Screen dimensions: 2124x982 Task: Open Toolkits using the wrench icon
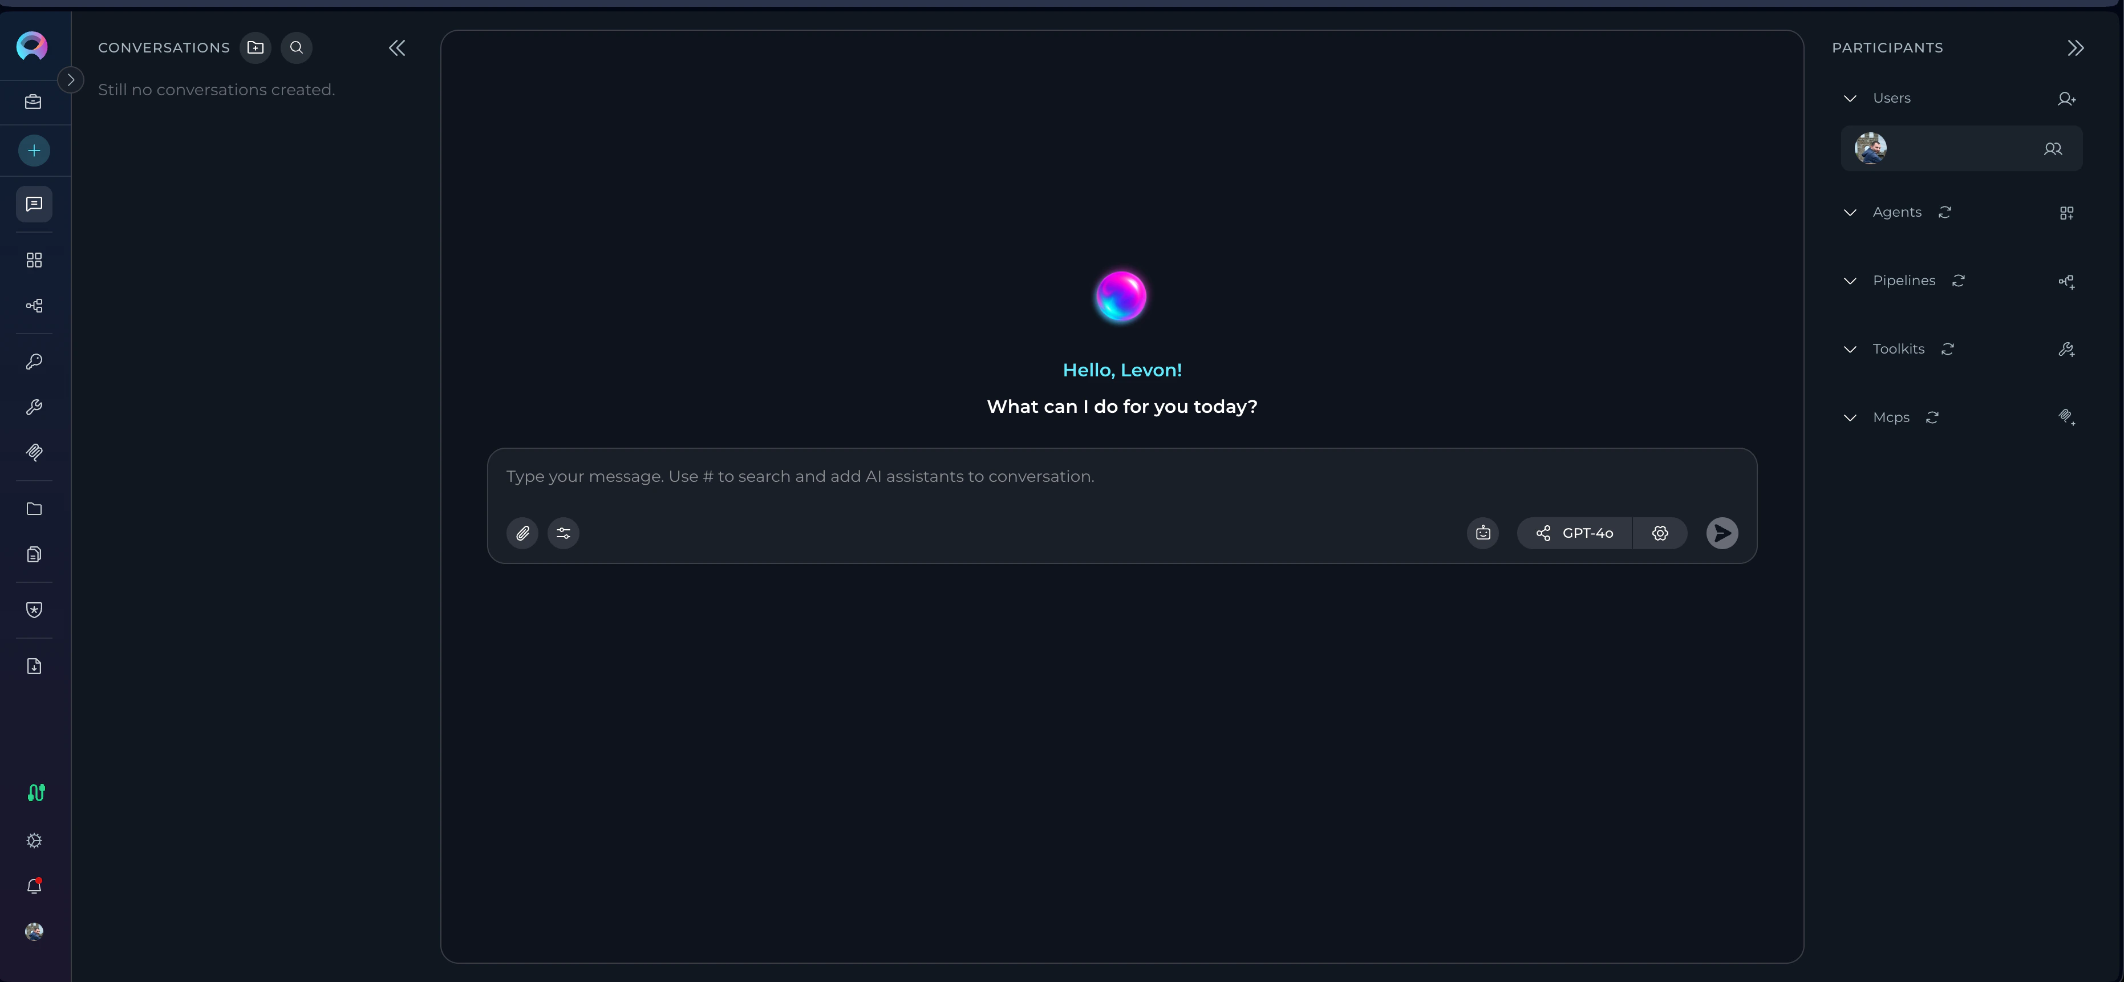tap(34, 407)
